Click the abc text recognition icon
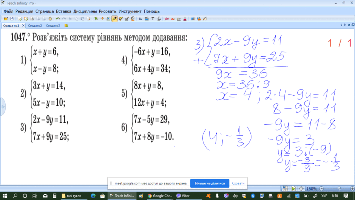The width and height of the screenshot is (355, 200). [x=173, y=19]
